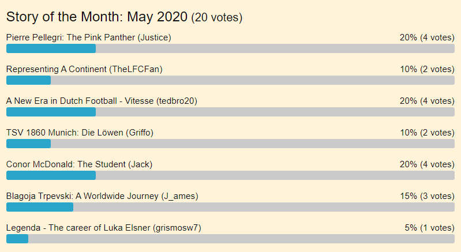This screenshot has width=461, height=252.
Task: Select 'Blagoja Trpevski: A Worldwide Journey (J_ames)'
Action: (102, 196)
